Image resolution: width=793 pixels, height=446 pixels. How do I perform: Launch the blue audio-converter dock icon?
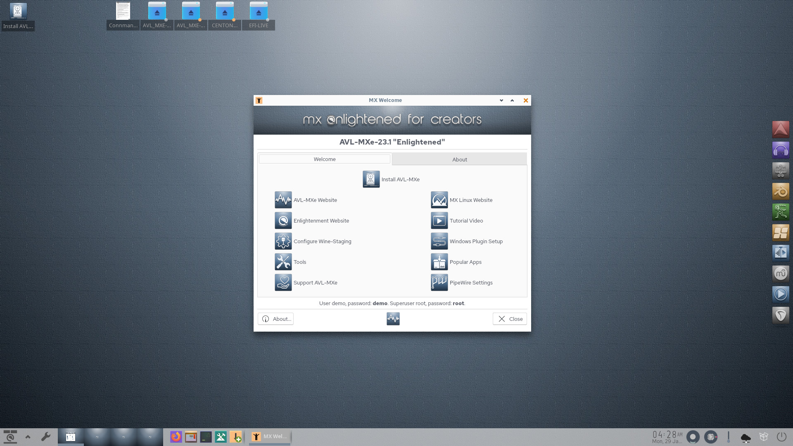click(x=781, y=253)
